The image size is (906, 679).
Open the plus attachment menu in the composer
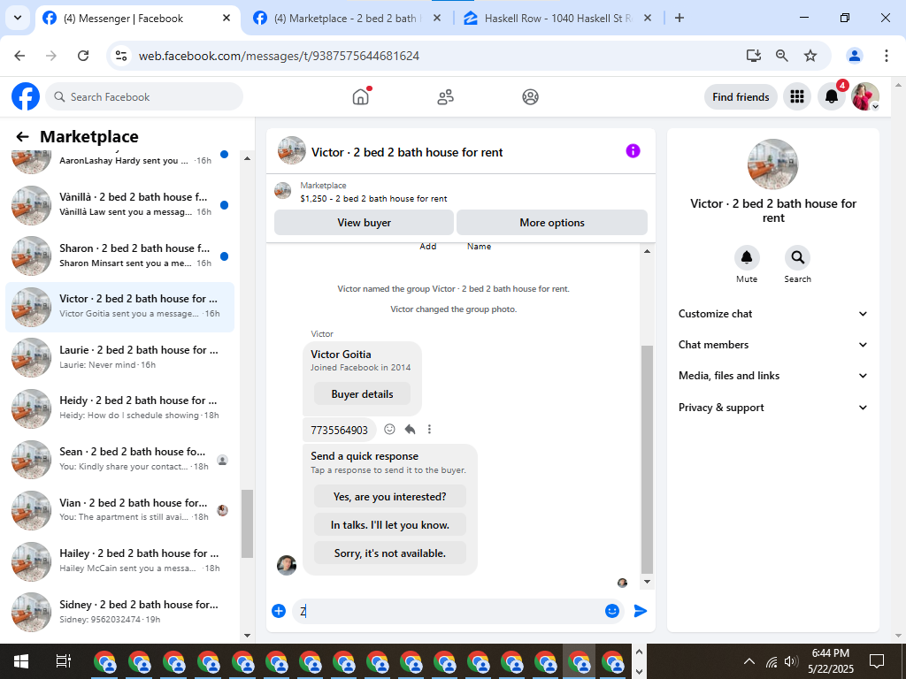click(279, 611)
